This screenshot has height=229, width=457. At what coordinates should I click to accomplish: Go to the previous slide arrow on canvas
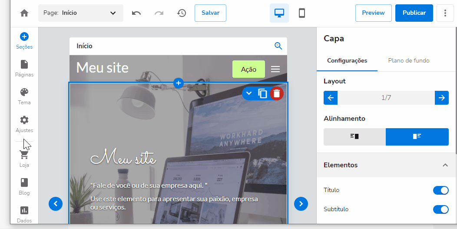56,204
